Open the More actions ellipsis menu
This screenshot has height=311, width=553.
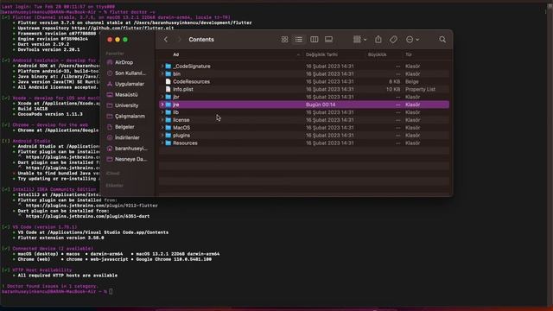pos(412,40)
